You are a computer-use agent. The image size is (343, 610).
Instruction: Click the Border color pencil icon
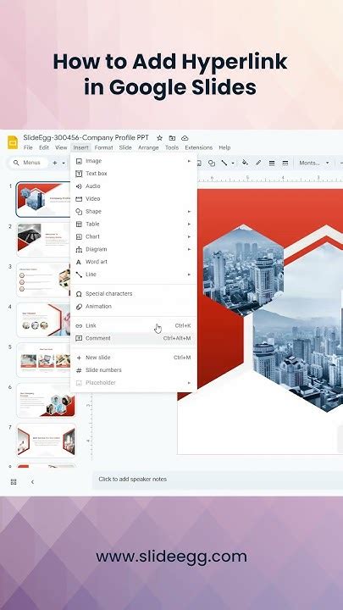(258, 163)
